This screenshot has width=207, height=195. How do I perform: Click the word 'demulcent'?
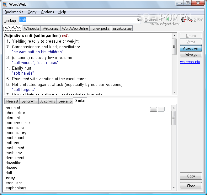pyautogui.click(x=15, y=158)
